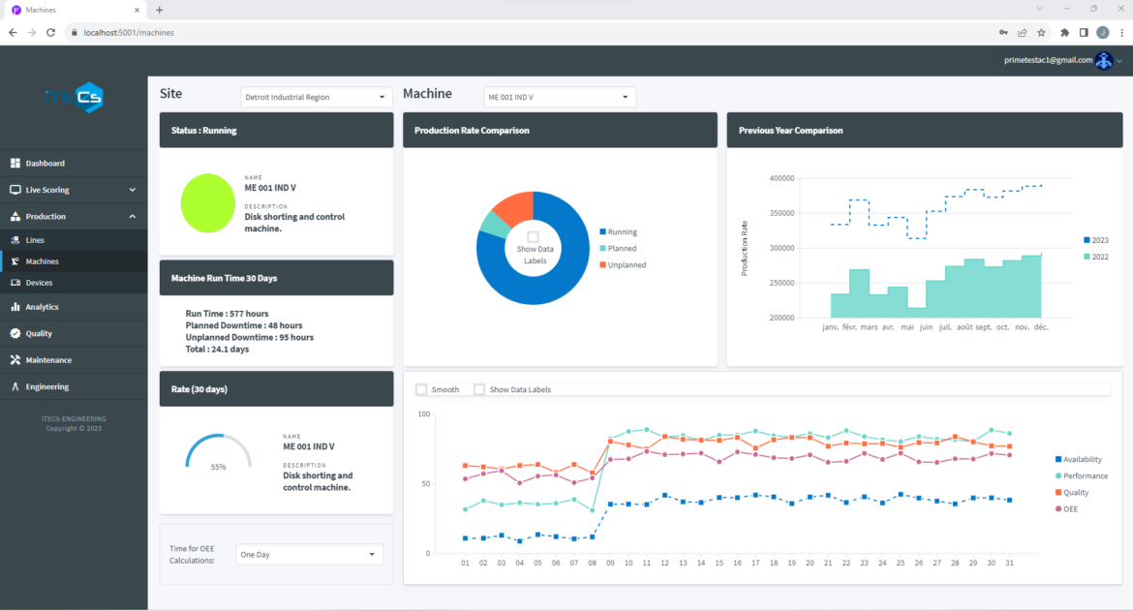This screenshot has height=611, width=1133.
Task: Click the ITECS logo
Action: [74, 97]
